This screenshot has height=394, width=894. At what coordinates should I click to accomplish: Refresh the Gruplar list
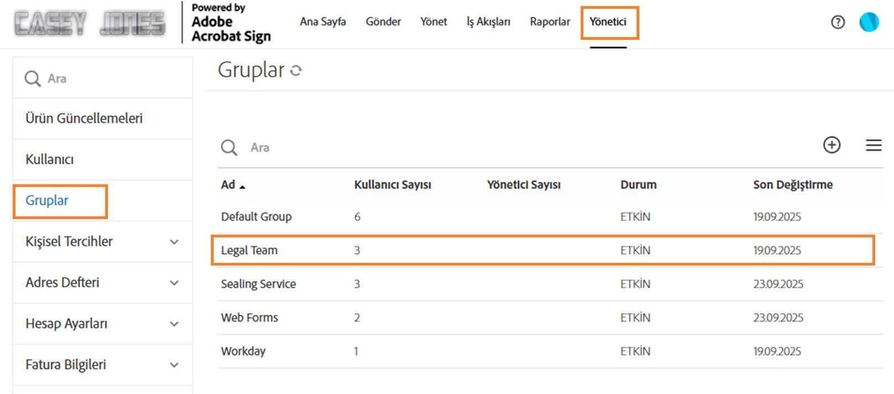coord(296,70)
